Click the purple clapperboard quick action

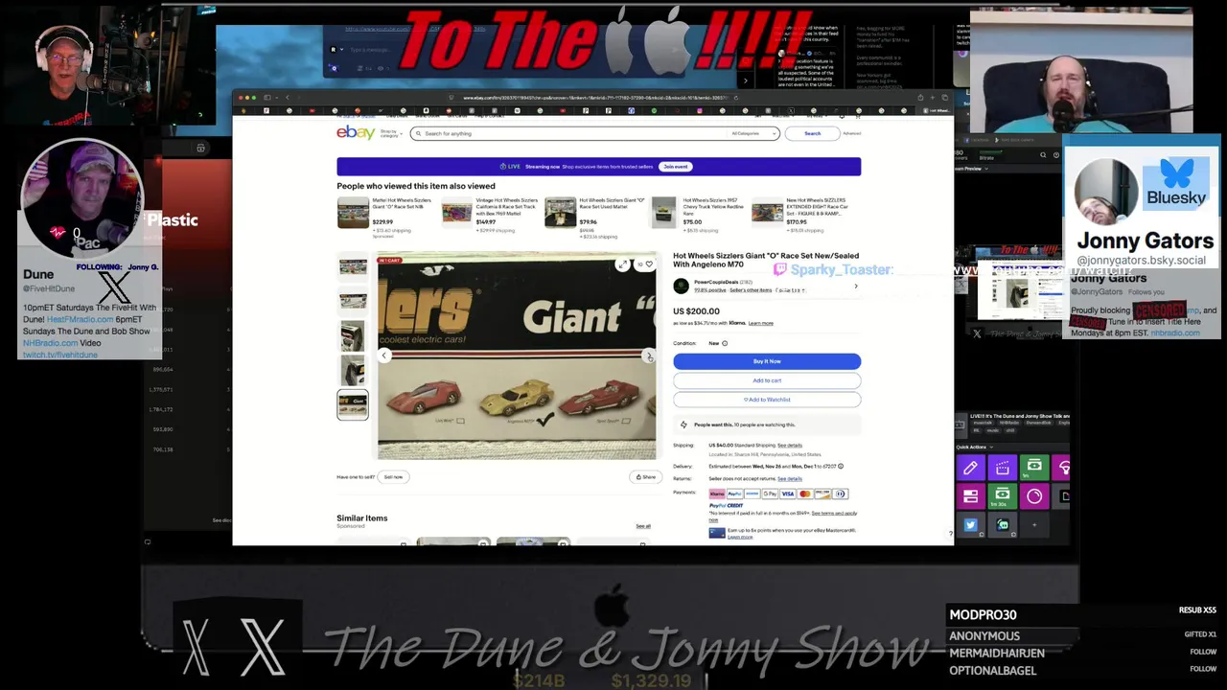[x=1002, y=468]
